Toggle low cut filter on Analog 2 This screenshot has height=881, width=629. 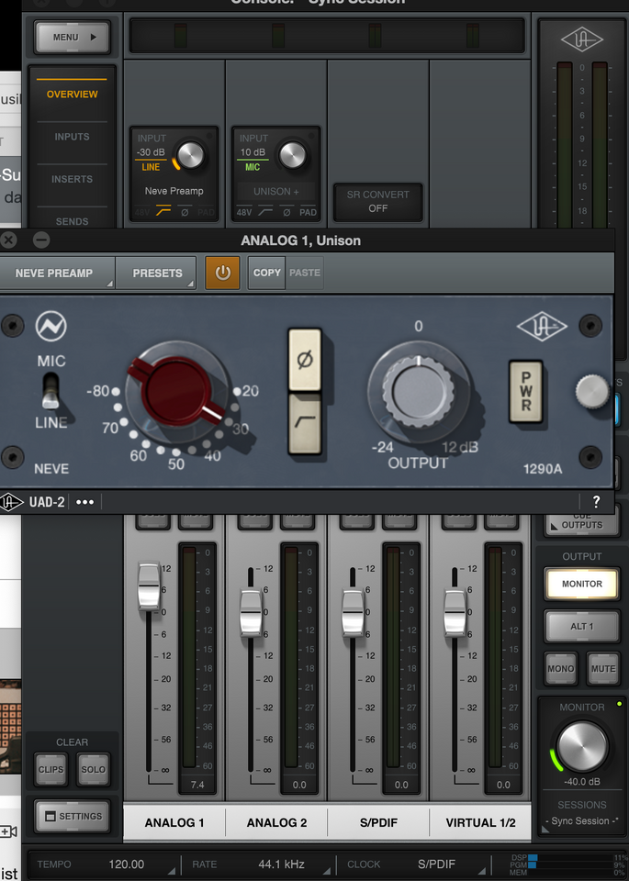(x=265, y=212)
